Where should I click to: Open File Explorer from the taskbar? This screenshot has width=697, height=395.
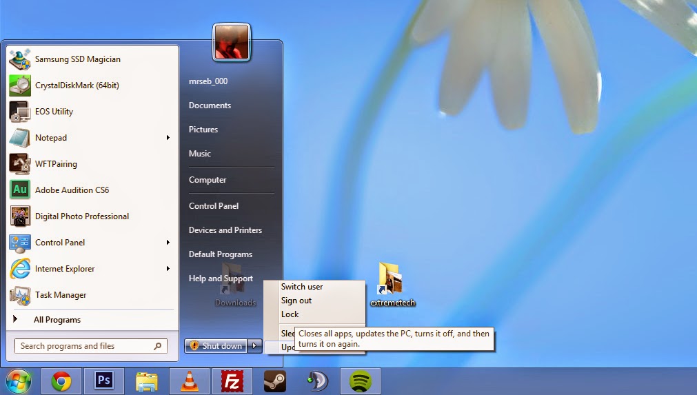147,381
